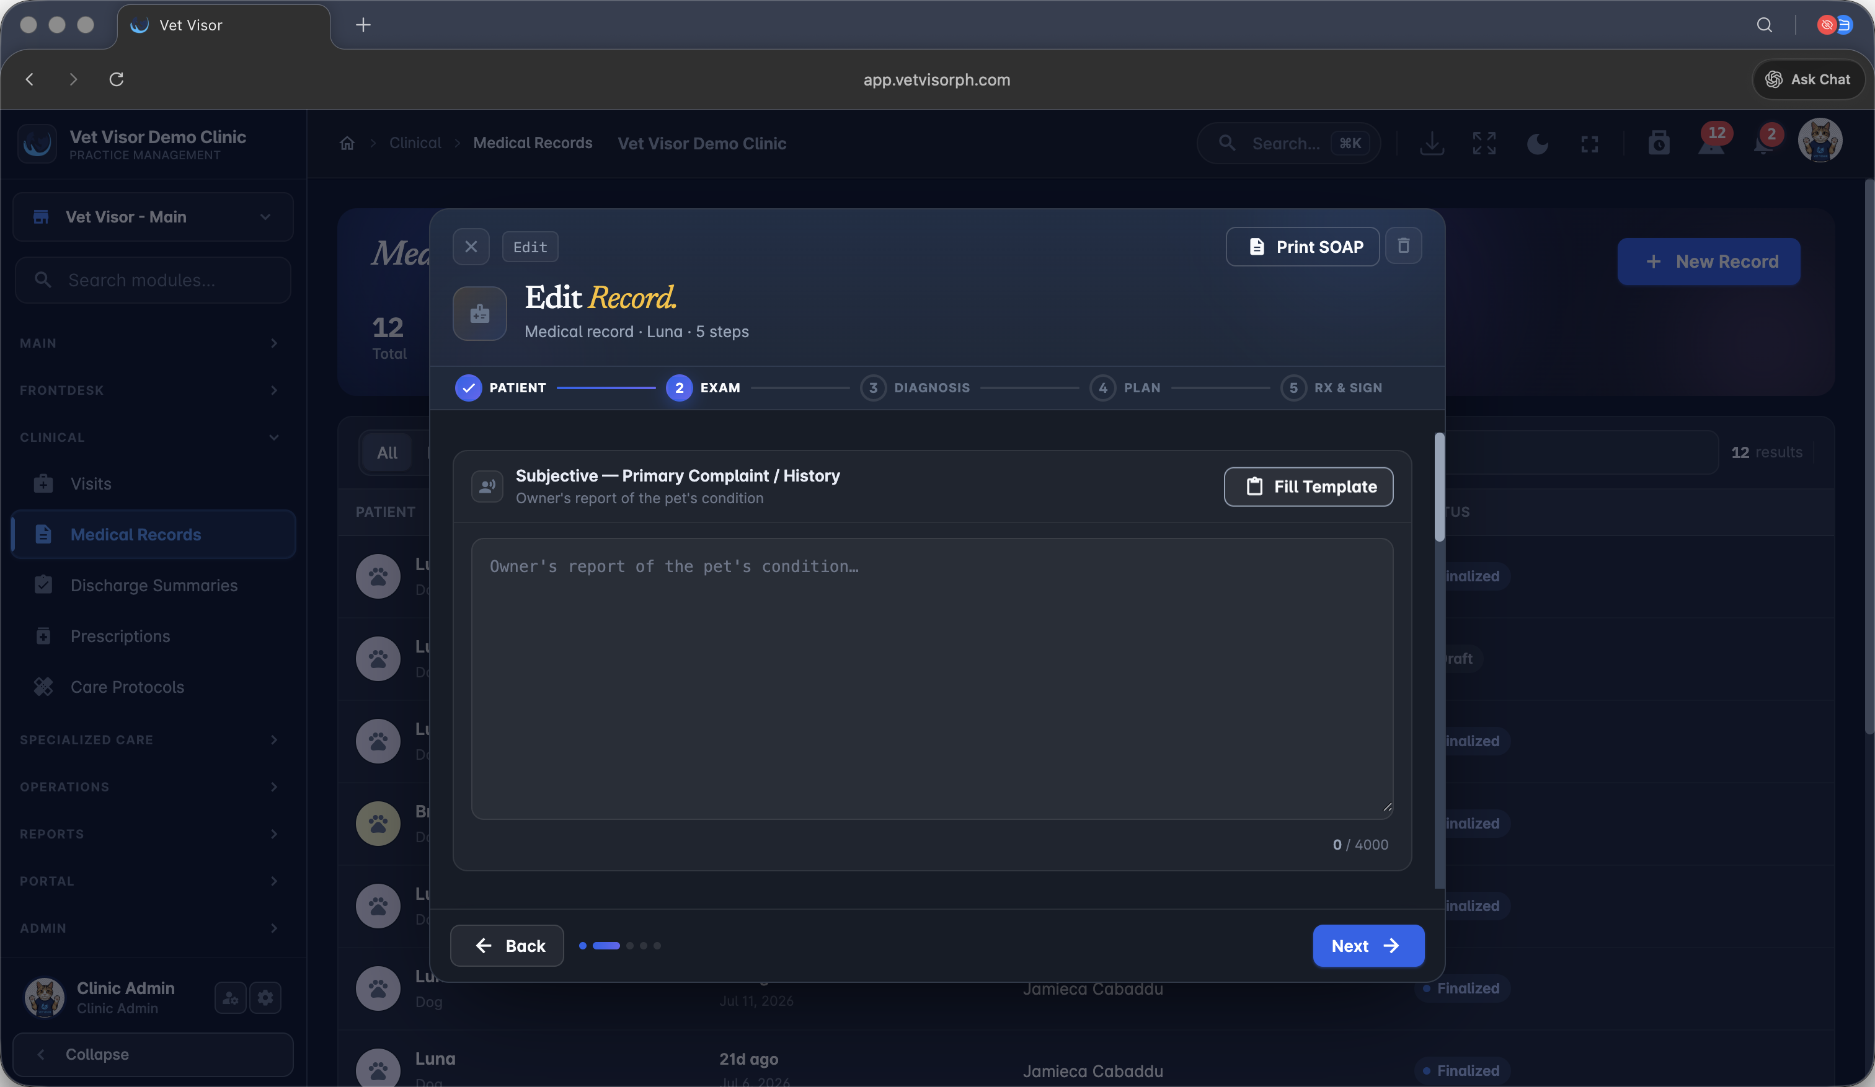This screenshot has height=1087, width=1875.
Task: Collapse the Clinical sidebar section
Action: (149, 438)
